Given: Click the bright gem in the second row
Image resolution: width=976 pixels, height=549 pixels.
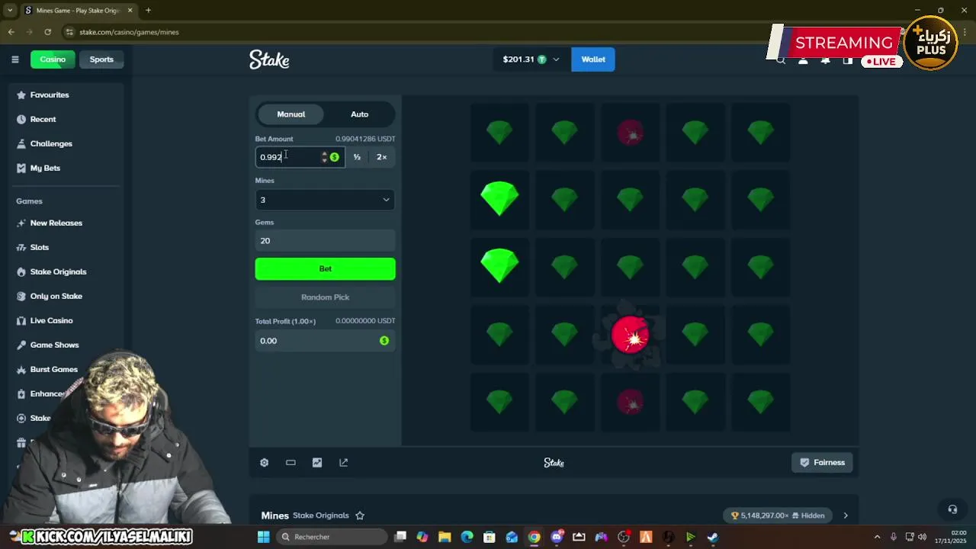Looking at the screenshot, I should tap(499, 199).
